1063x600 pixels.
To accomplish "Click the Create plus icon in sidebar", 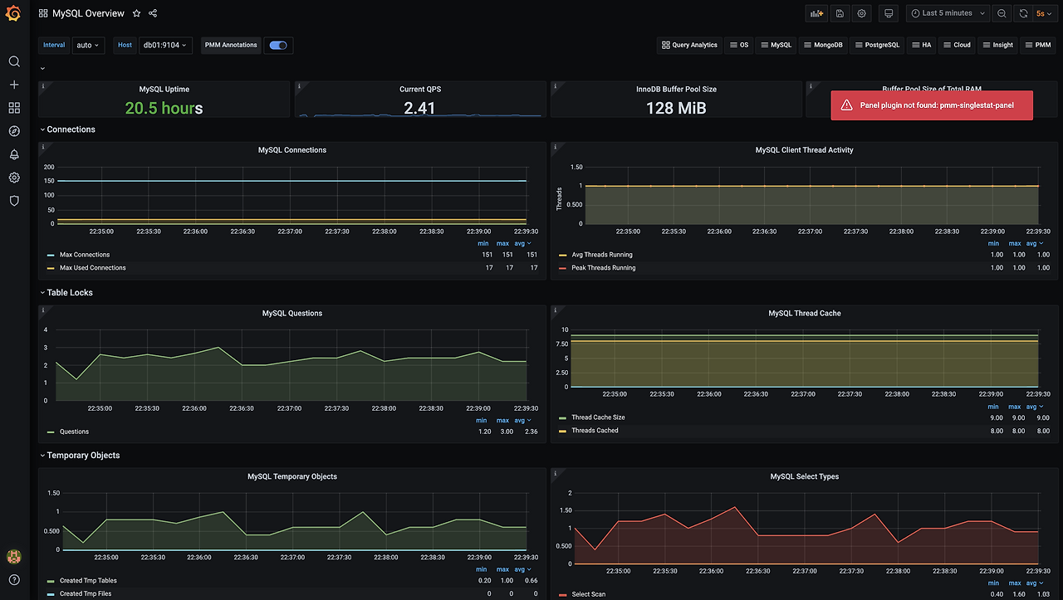I will (14, 85).
